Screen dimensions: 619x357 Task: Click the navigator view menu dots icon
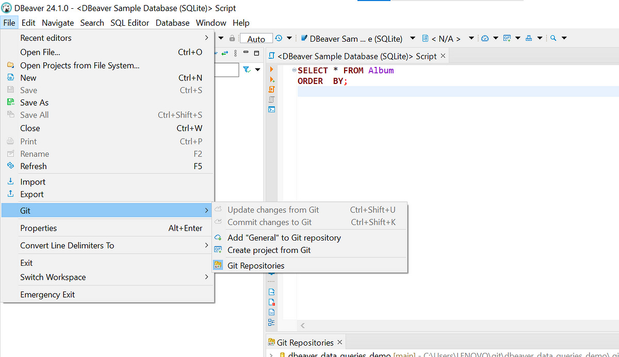(x=236, y=53)
